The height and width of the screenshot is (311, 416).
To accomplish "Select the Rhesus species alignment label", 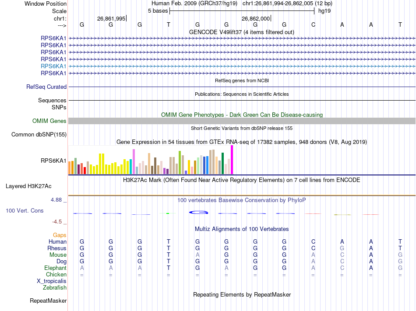I will click(57, 248).
